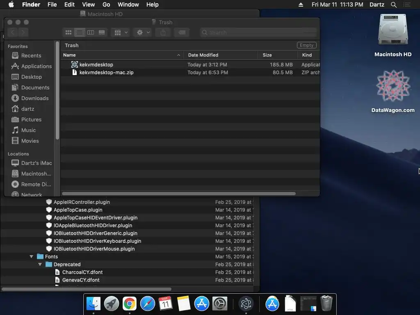Click the Empty trash button
The width and height of the screenshot is (420, 315).
pos(307,45)
